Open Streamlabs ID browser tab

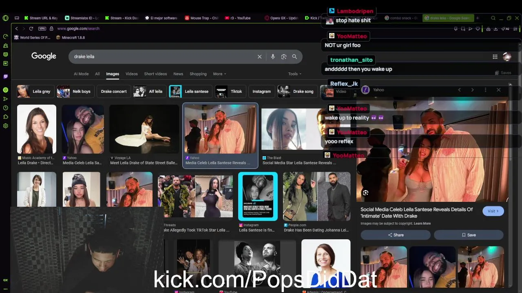click(82, 18)
